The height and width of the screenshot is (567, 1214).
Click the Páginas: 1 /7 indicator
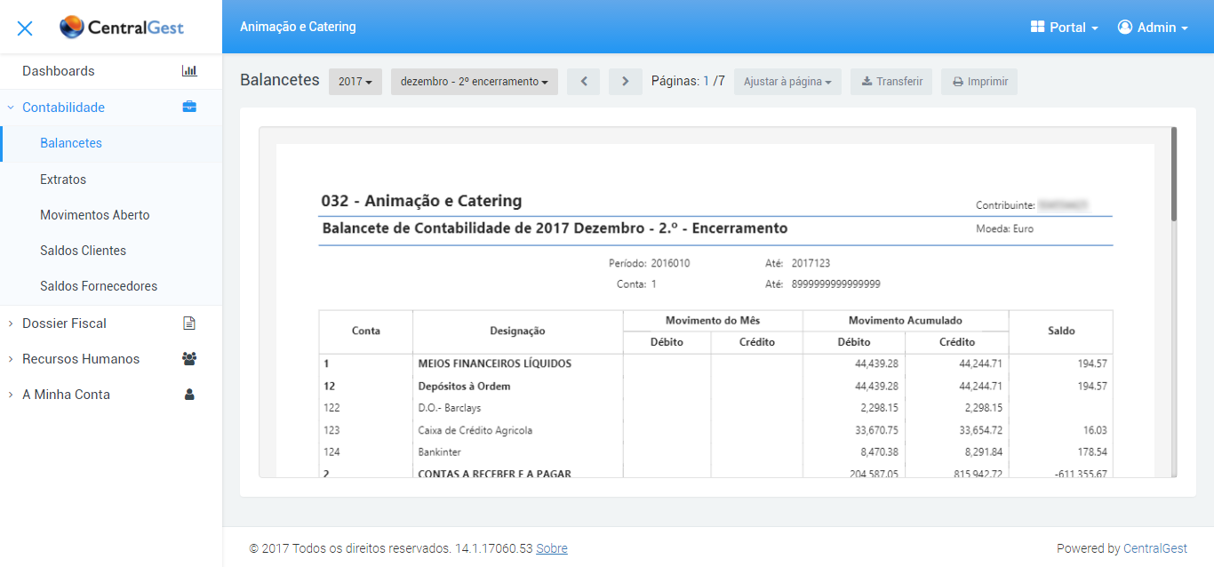688,82
